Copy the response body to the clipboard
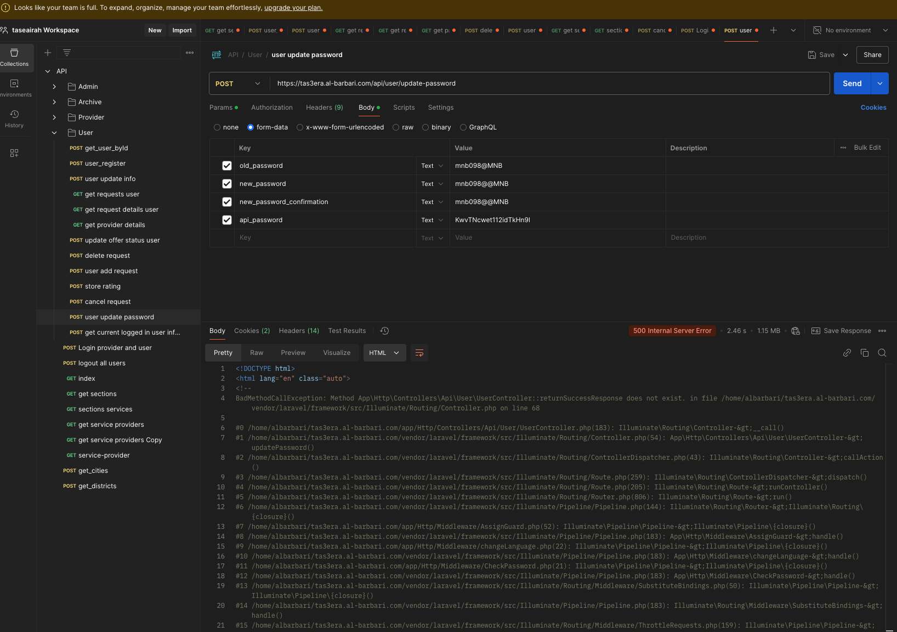This screenshot has width=897, height=632. 865,353
